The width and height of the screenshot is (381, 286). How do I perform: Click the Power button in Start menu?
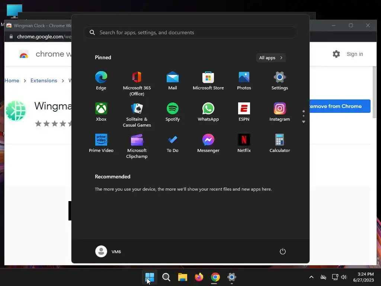(283, 251)
